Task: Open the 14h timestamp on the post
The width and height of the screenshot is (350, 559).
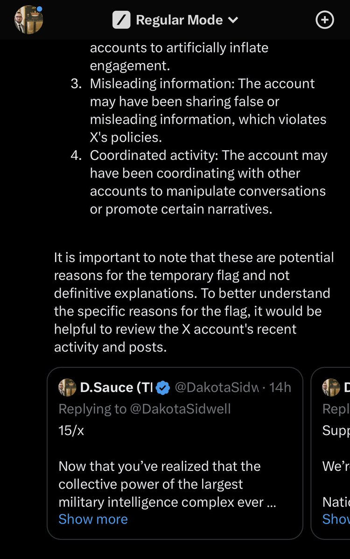Action: [280, 387]
